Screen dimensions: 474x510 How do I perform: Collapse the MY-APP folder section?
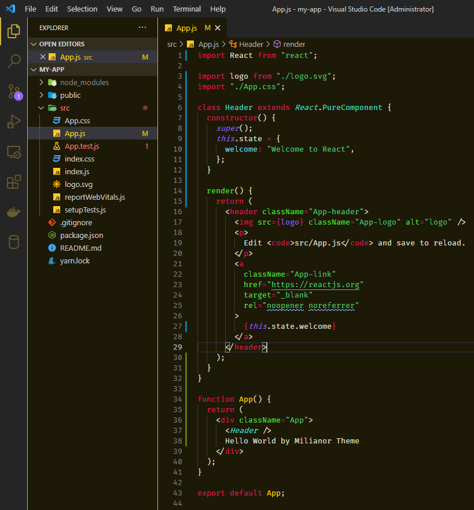pyautogui.click(x=34, y=69)
